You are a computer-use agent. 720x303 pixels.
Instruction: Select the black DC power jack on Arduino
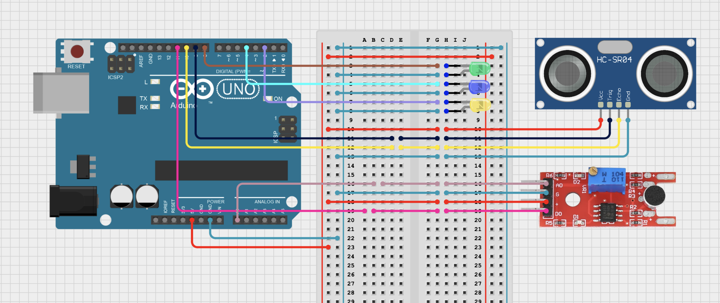tap(74, 201)
